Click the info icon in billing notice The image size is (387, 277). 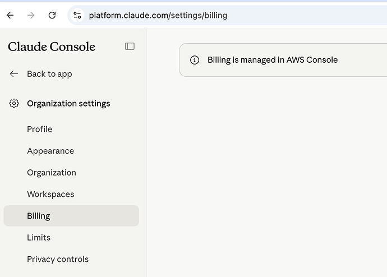[x=195, y=60]
